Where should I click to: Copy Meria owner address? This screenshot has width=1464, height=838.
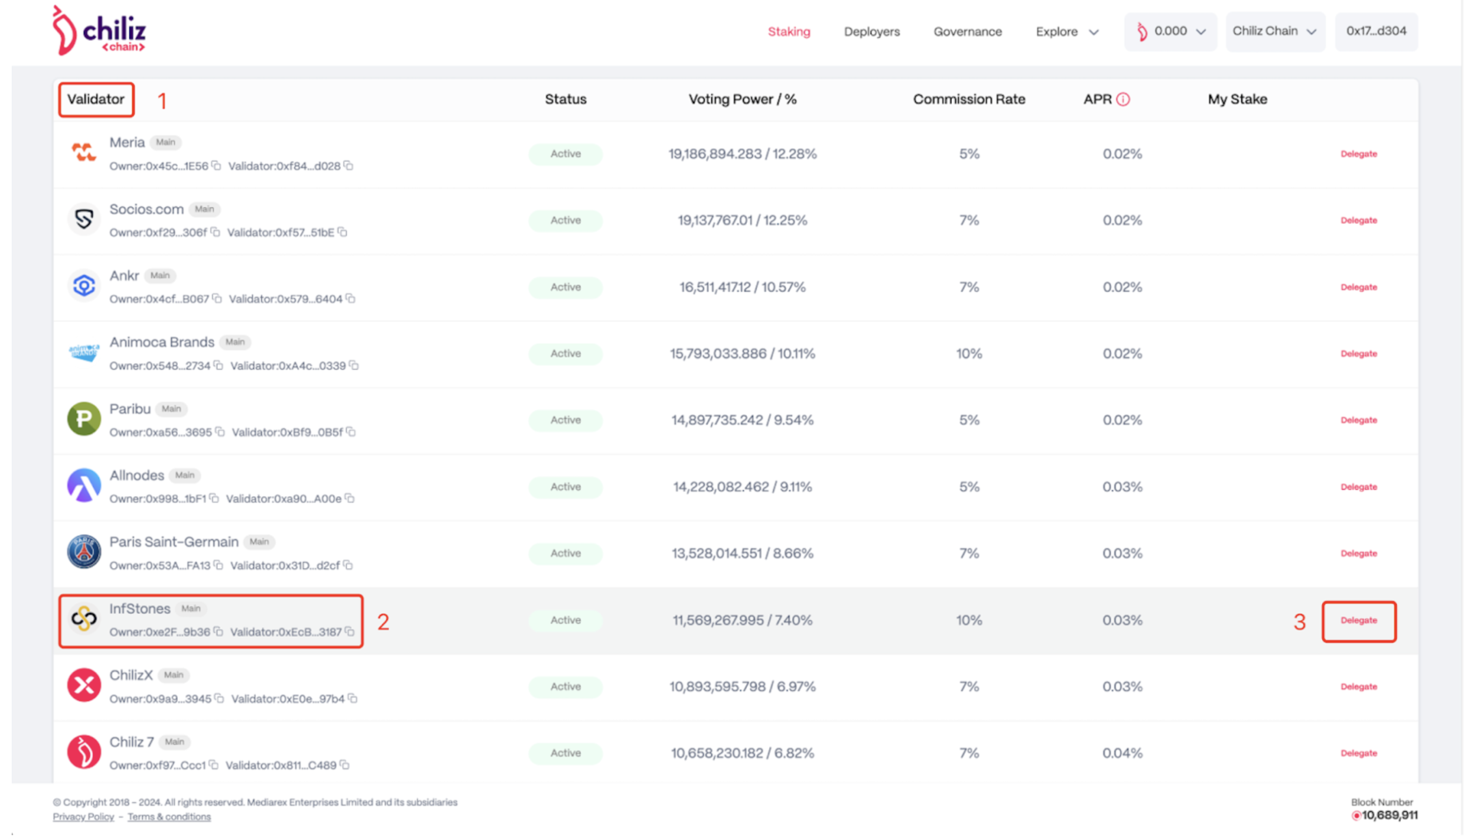(x=216, y=166)
